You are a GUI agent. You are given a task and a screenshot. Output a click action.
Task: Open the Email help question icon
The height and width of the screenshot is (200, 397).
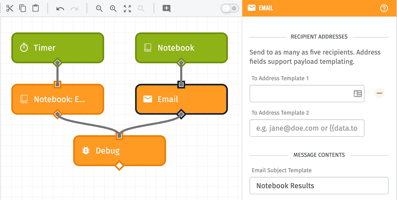384,8
